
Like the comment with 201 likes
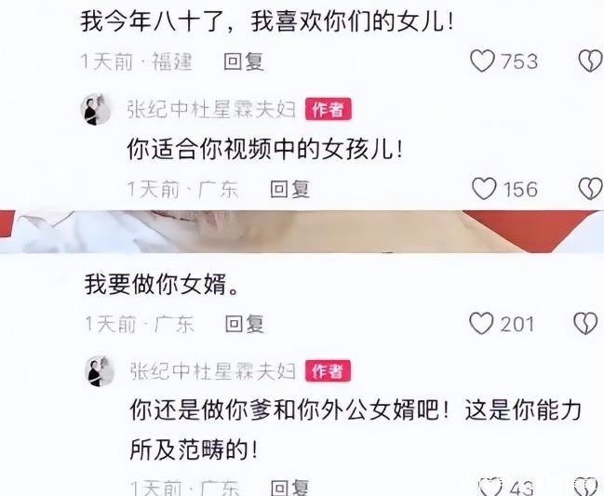(x=481, y=323)
